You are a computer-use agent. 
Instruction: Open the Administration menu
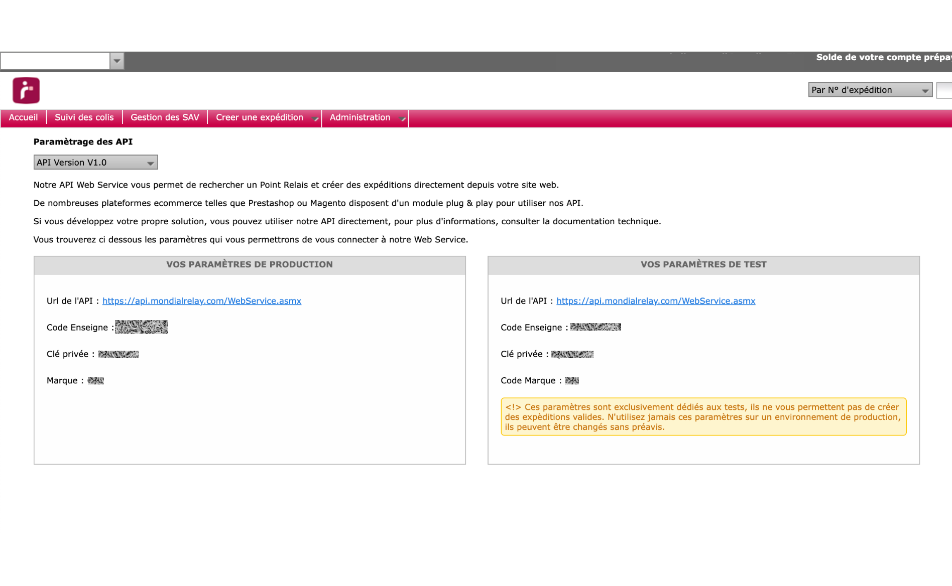(x=360, y=117)
